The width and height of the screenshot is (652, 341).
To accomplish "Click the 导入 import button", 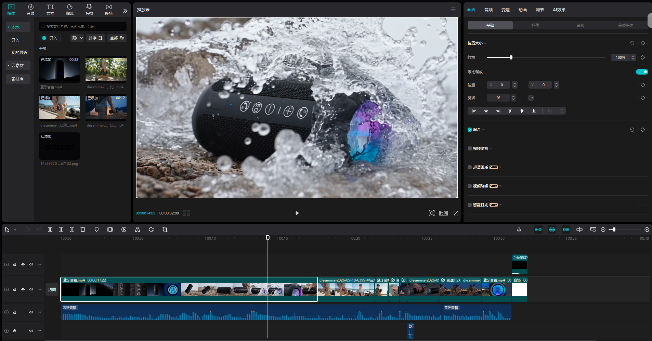I will coord(50,38).
